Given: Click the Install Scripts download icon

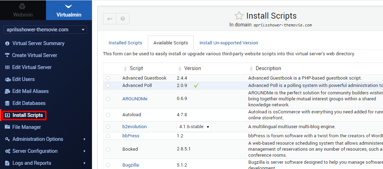Looking at the screenshot, I should (x=7, y=115).
